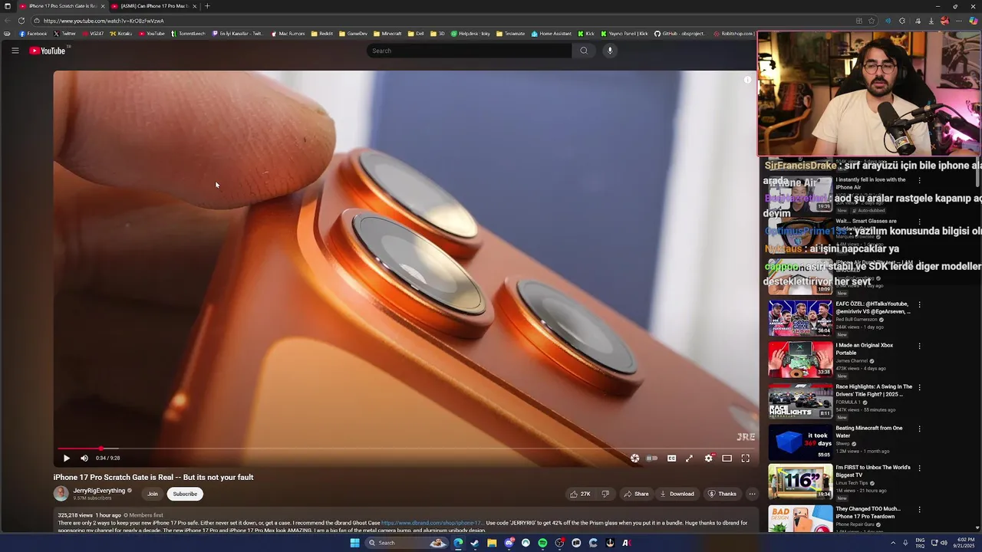Toggle autoplay switch in the player
Image resolution: width=982 pixels, height=552 pixels.
(x=652, y=458)
